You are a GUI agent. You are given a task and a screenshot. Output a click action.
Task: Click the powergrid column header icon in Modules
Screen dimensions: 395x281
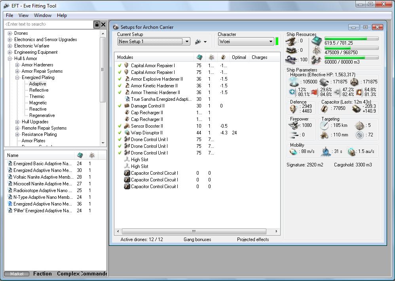212,57
